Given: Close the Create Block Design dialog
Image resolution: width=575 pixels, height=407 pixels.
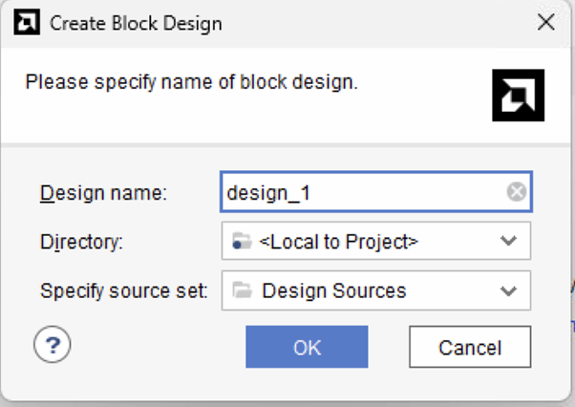Looking at the screenshot, I should 546,23.
